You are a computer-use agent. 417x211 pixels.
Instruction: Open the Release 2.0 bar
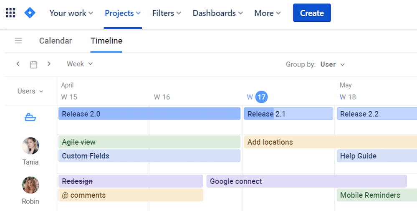(x=149, y=114)
